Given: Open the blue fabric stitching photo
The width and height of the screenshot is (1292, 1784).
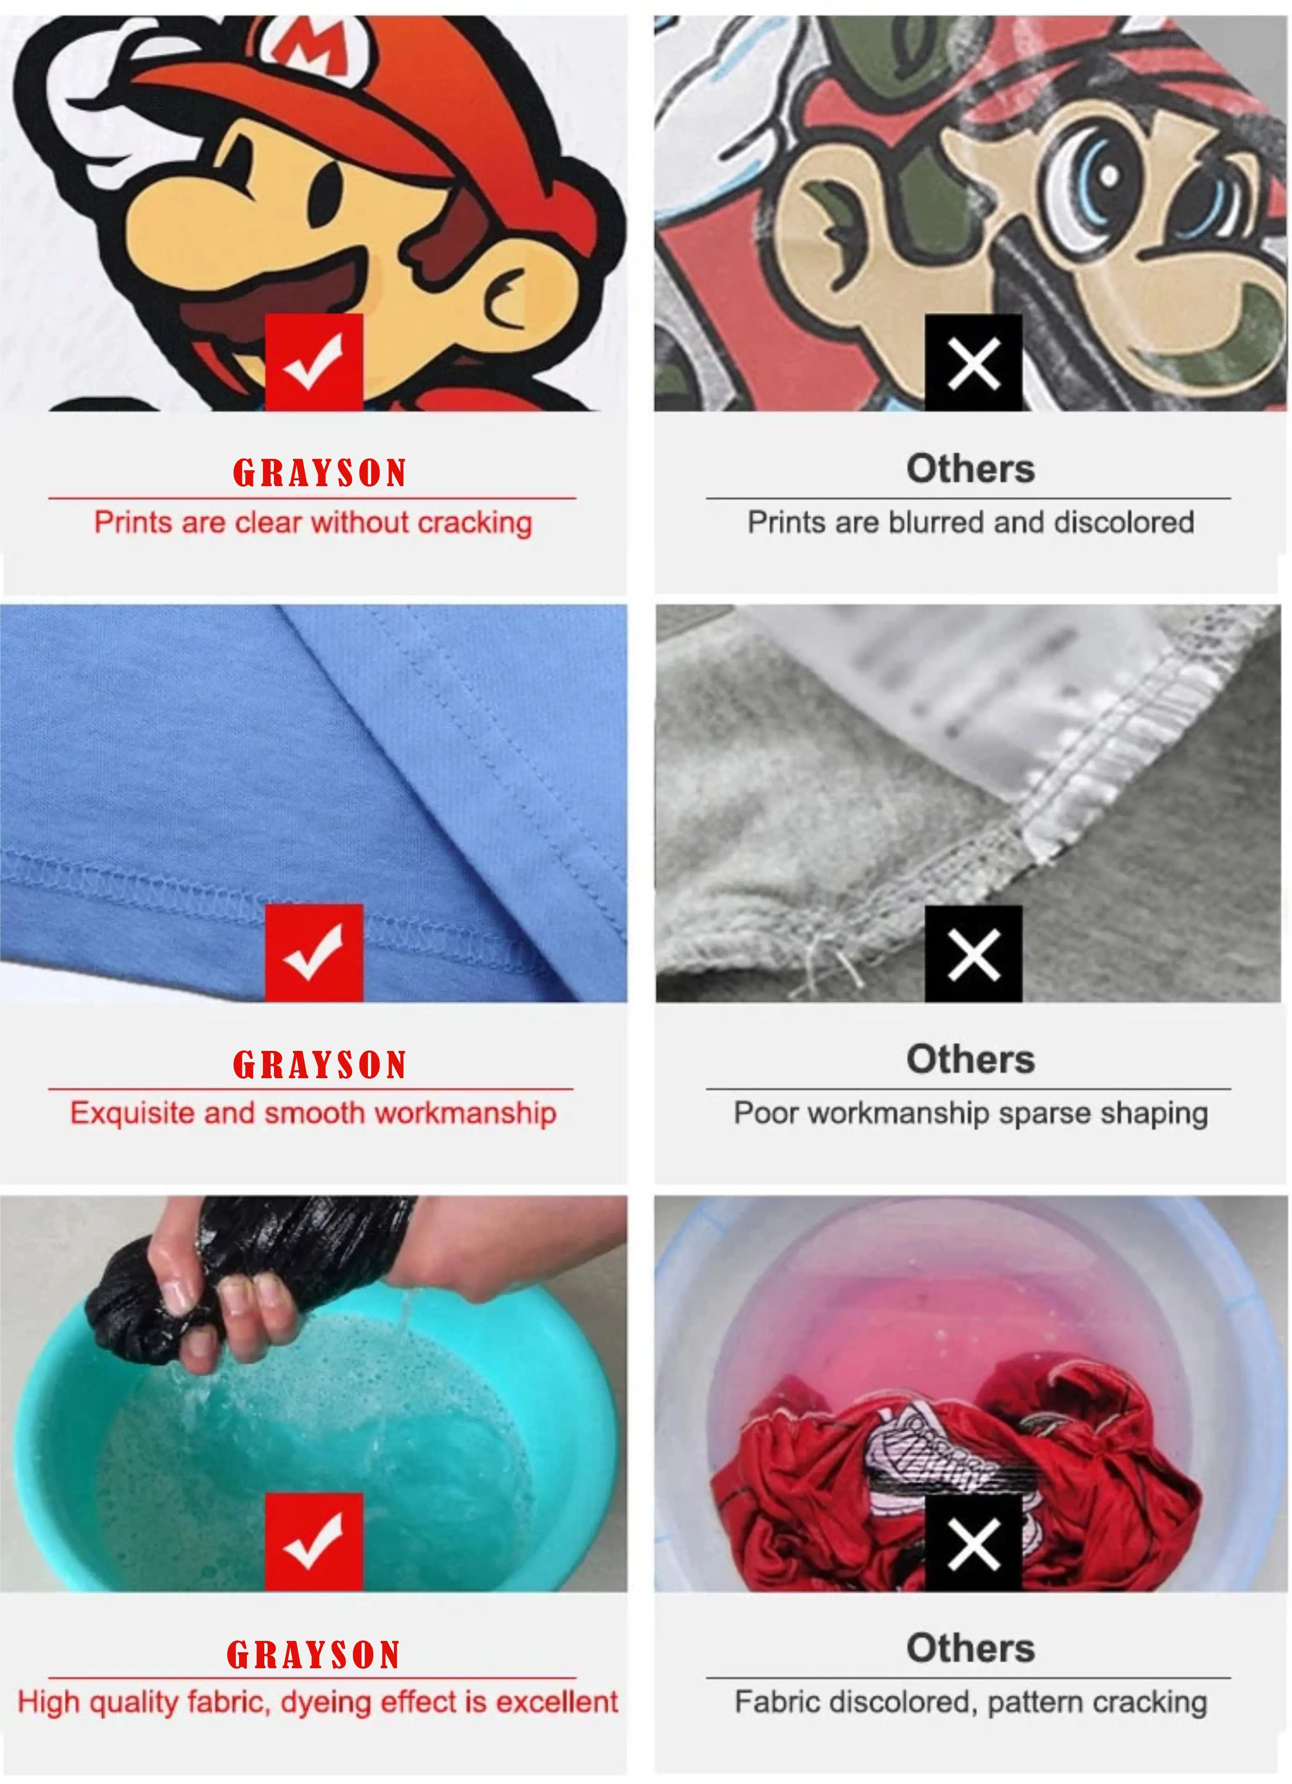Looking at the screenshot, I should (314, 803).
